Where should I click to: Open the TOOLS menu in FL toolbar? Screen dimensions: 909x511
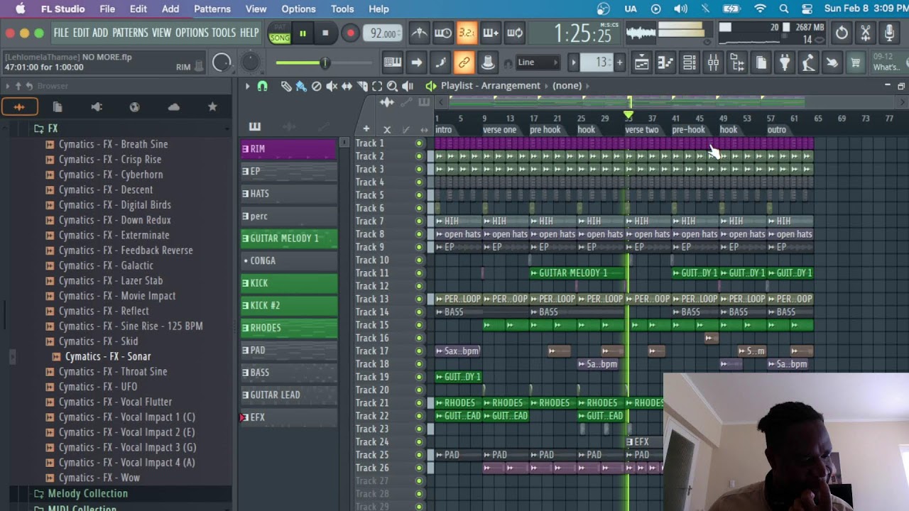[x=223, y=33]
